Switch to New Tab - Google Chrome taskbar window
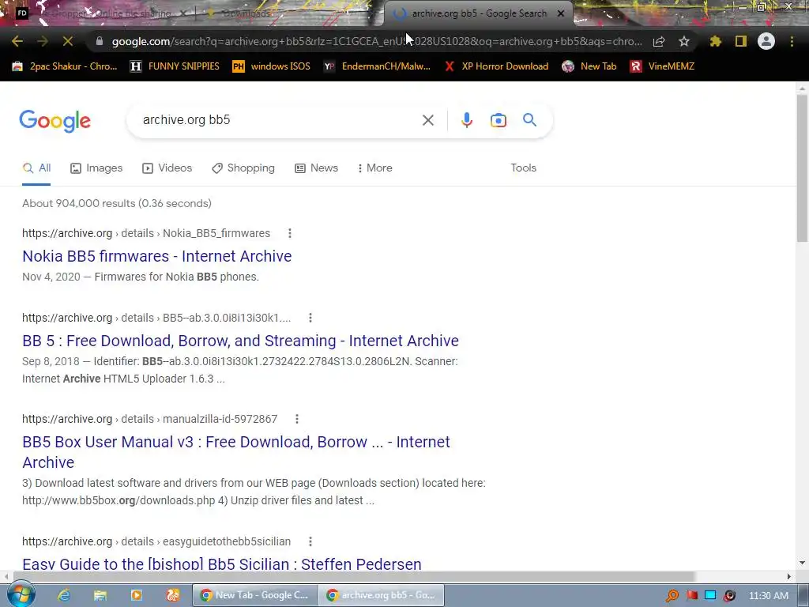 pyautogui.click(x=255, y=595)
